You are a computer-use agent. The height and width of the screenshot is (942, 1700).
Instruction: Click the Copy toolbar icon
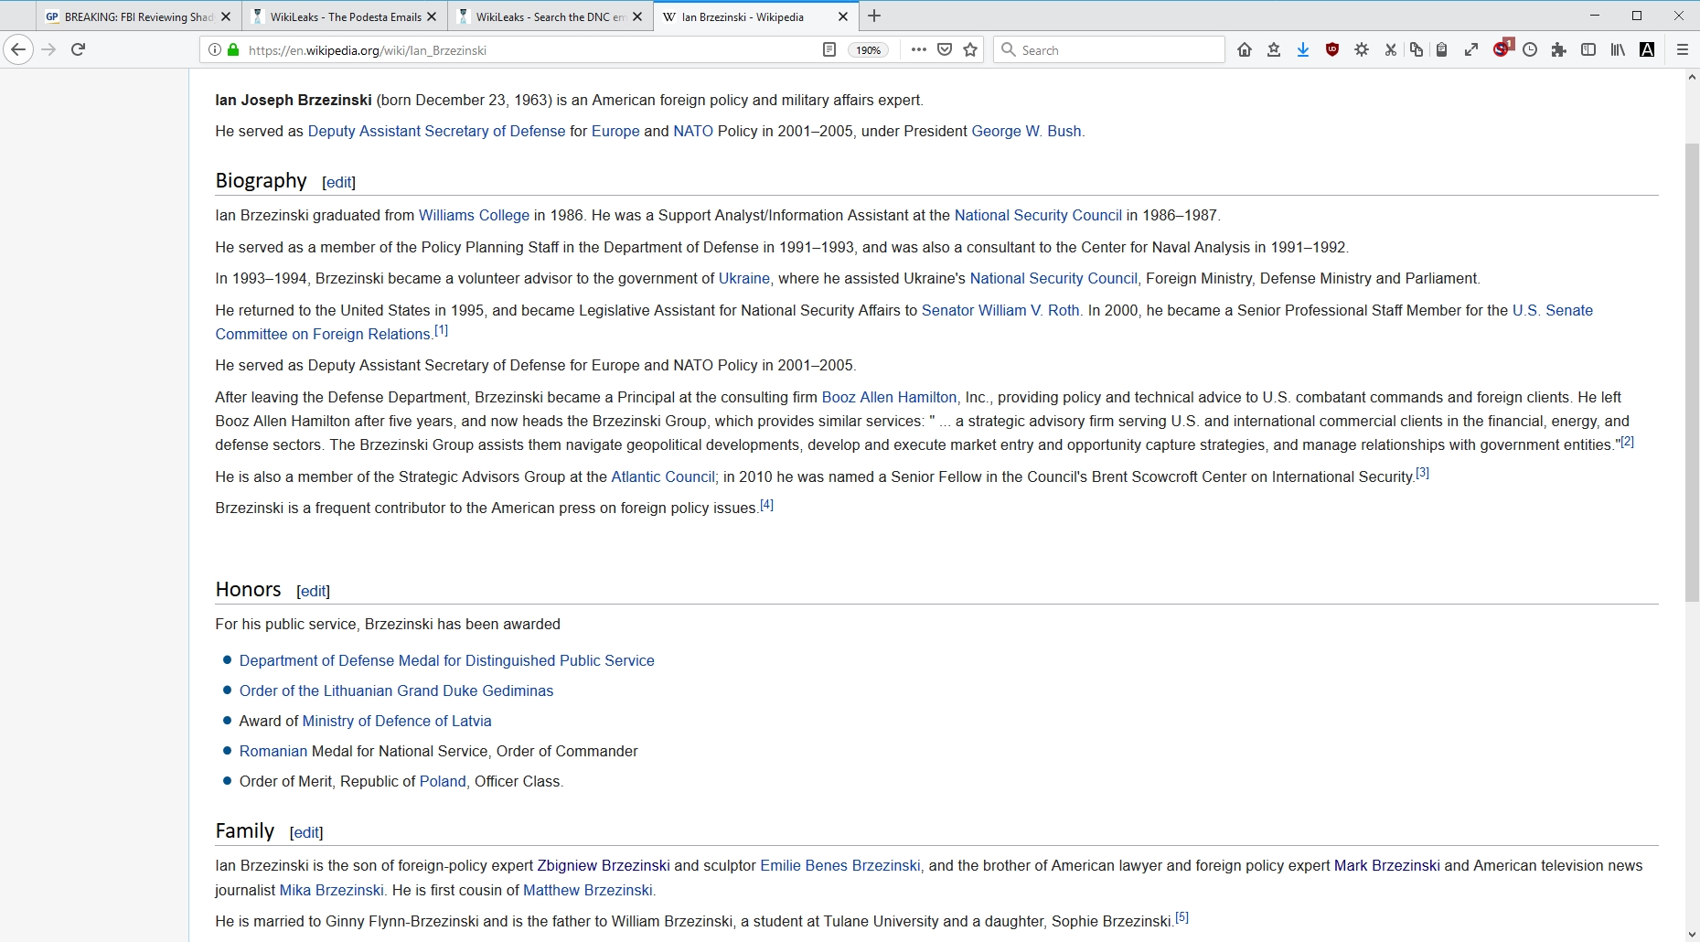tap(1417, 50)
